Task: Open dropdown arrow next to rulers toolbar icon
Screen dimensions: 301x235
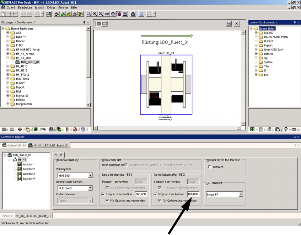Action: [154, 14]
